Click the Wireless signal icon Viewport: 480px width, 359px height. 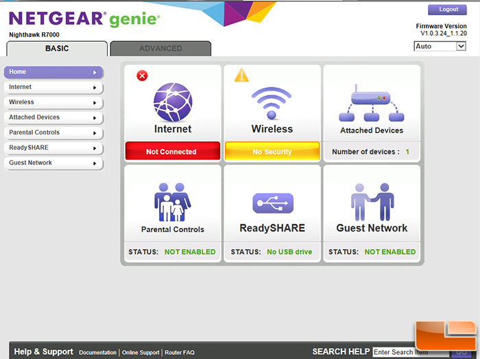pyautogui.click(x=272, y=103)
